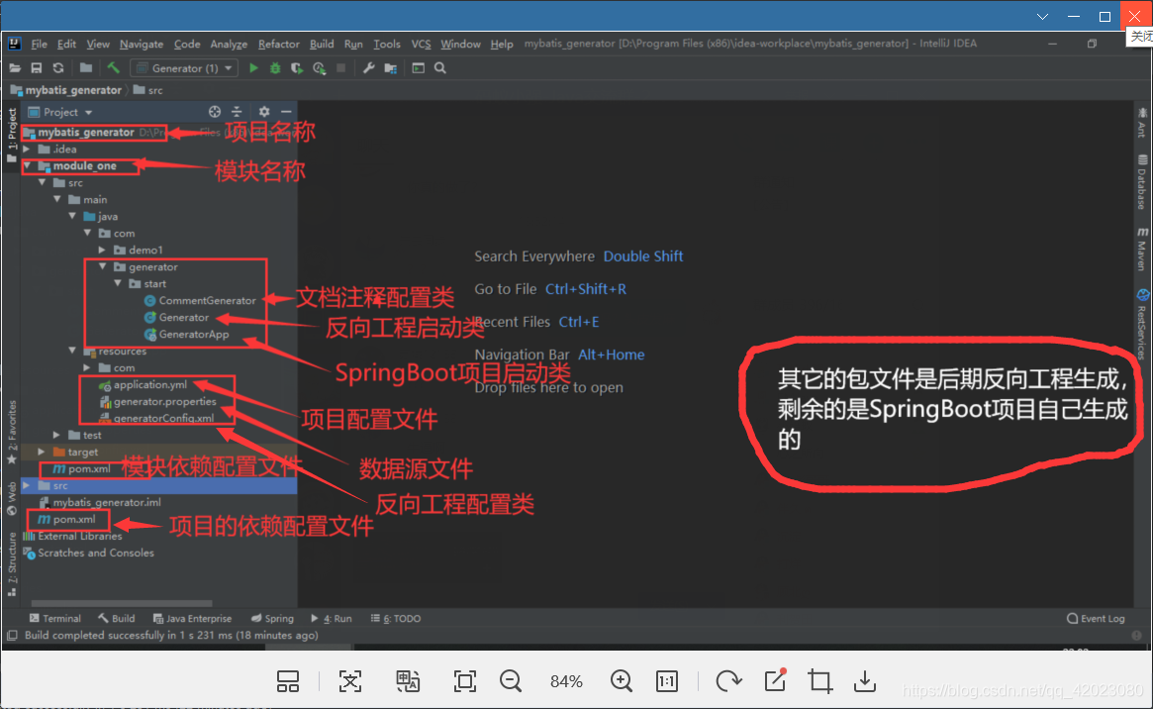
Task: Click the image viewer zoom in icon
Action: coord(622,682)
